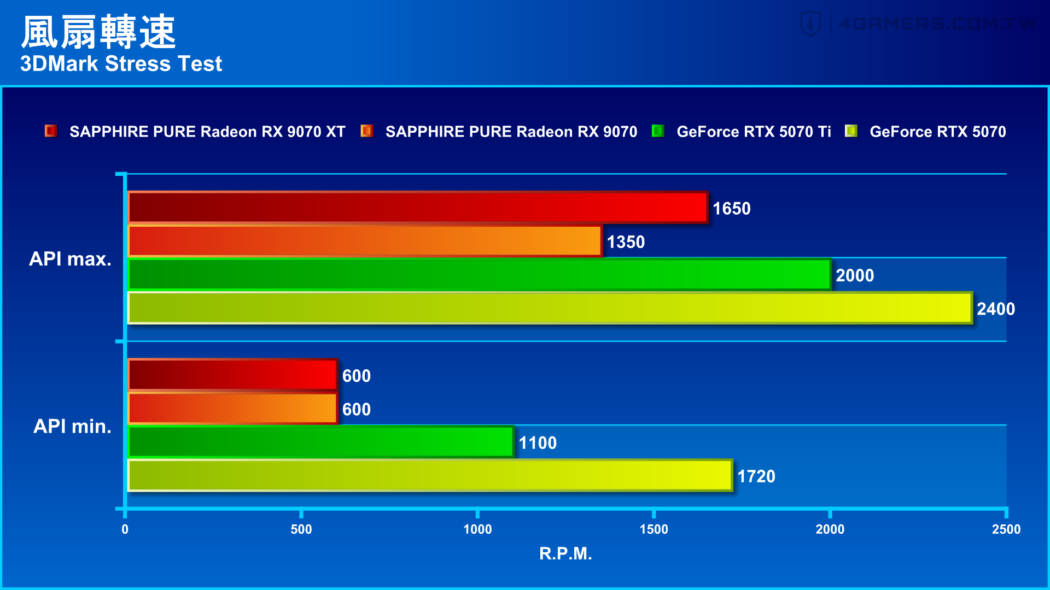Click the orange API min. bar valued 600
This screenshot has width=1050, height=590.
[233, 409]
